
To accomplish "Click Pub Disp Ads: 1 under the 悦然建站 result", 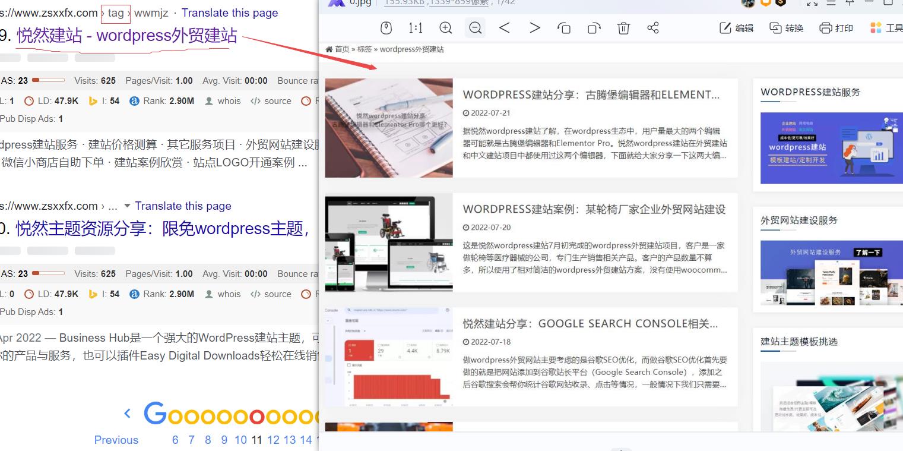I will click(31, 119).
